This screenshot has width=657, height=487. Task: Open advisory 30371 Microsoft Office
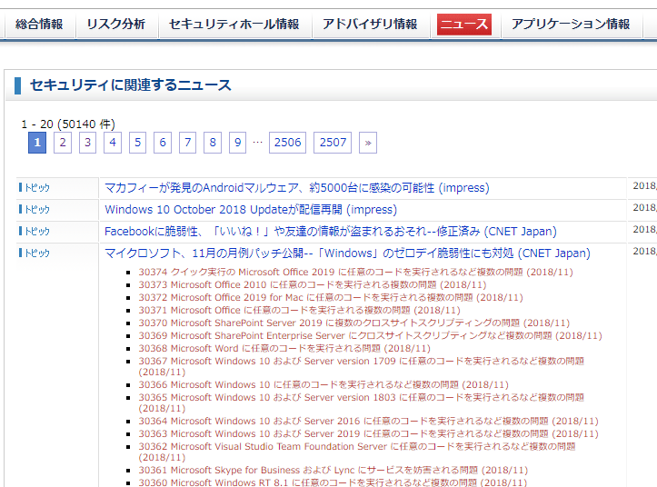pyautogui.click(x=299, y=310)
